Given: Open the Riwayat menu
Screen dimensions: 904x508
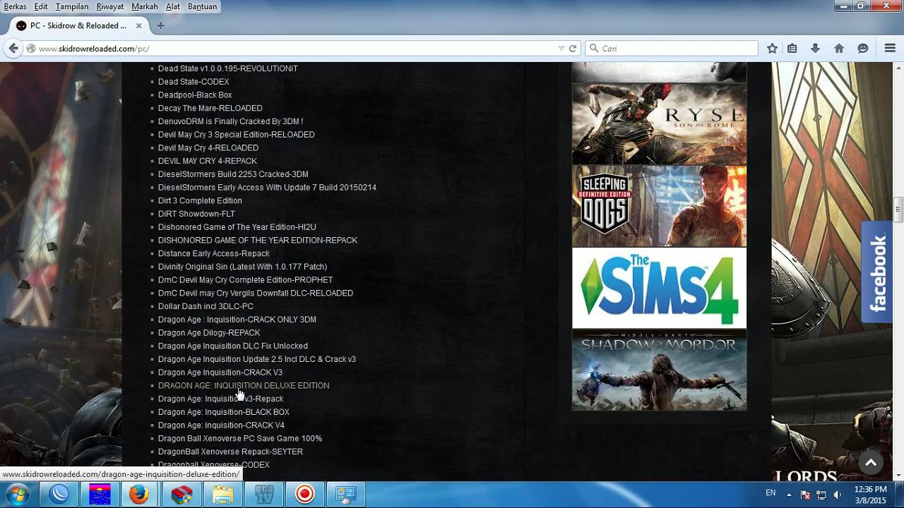Looking at the screenshot, I should click(x=110, y=6).
